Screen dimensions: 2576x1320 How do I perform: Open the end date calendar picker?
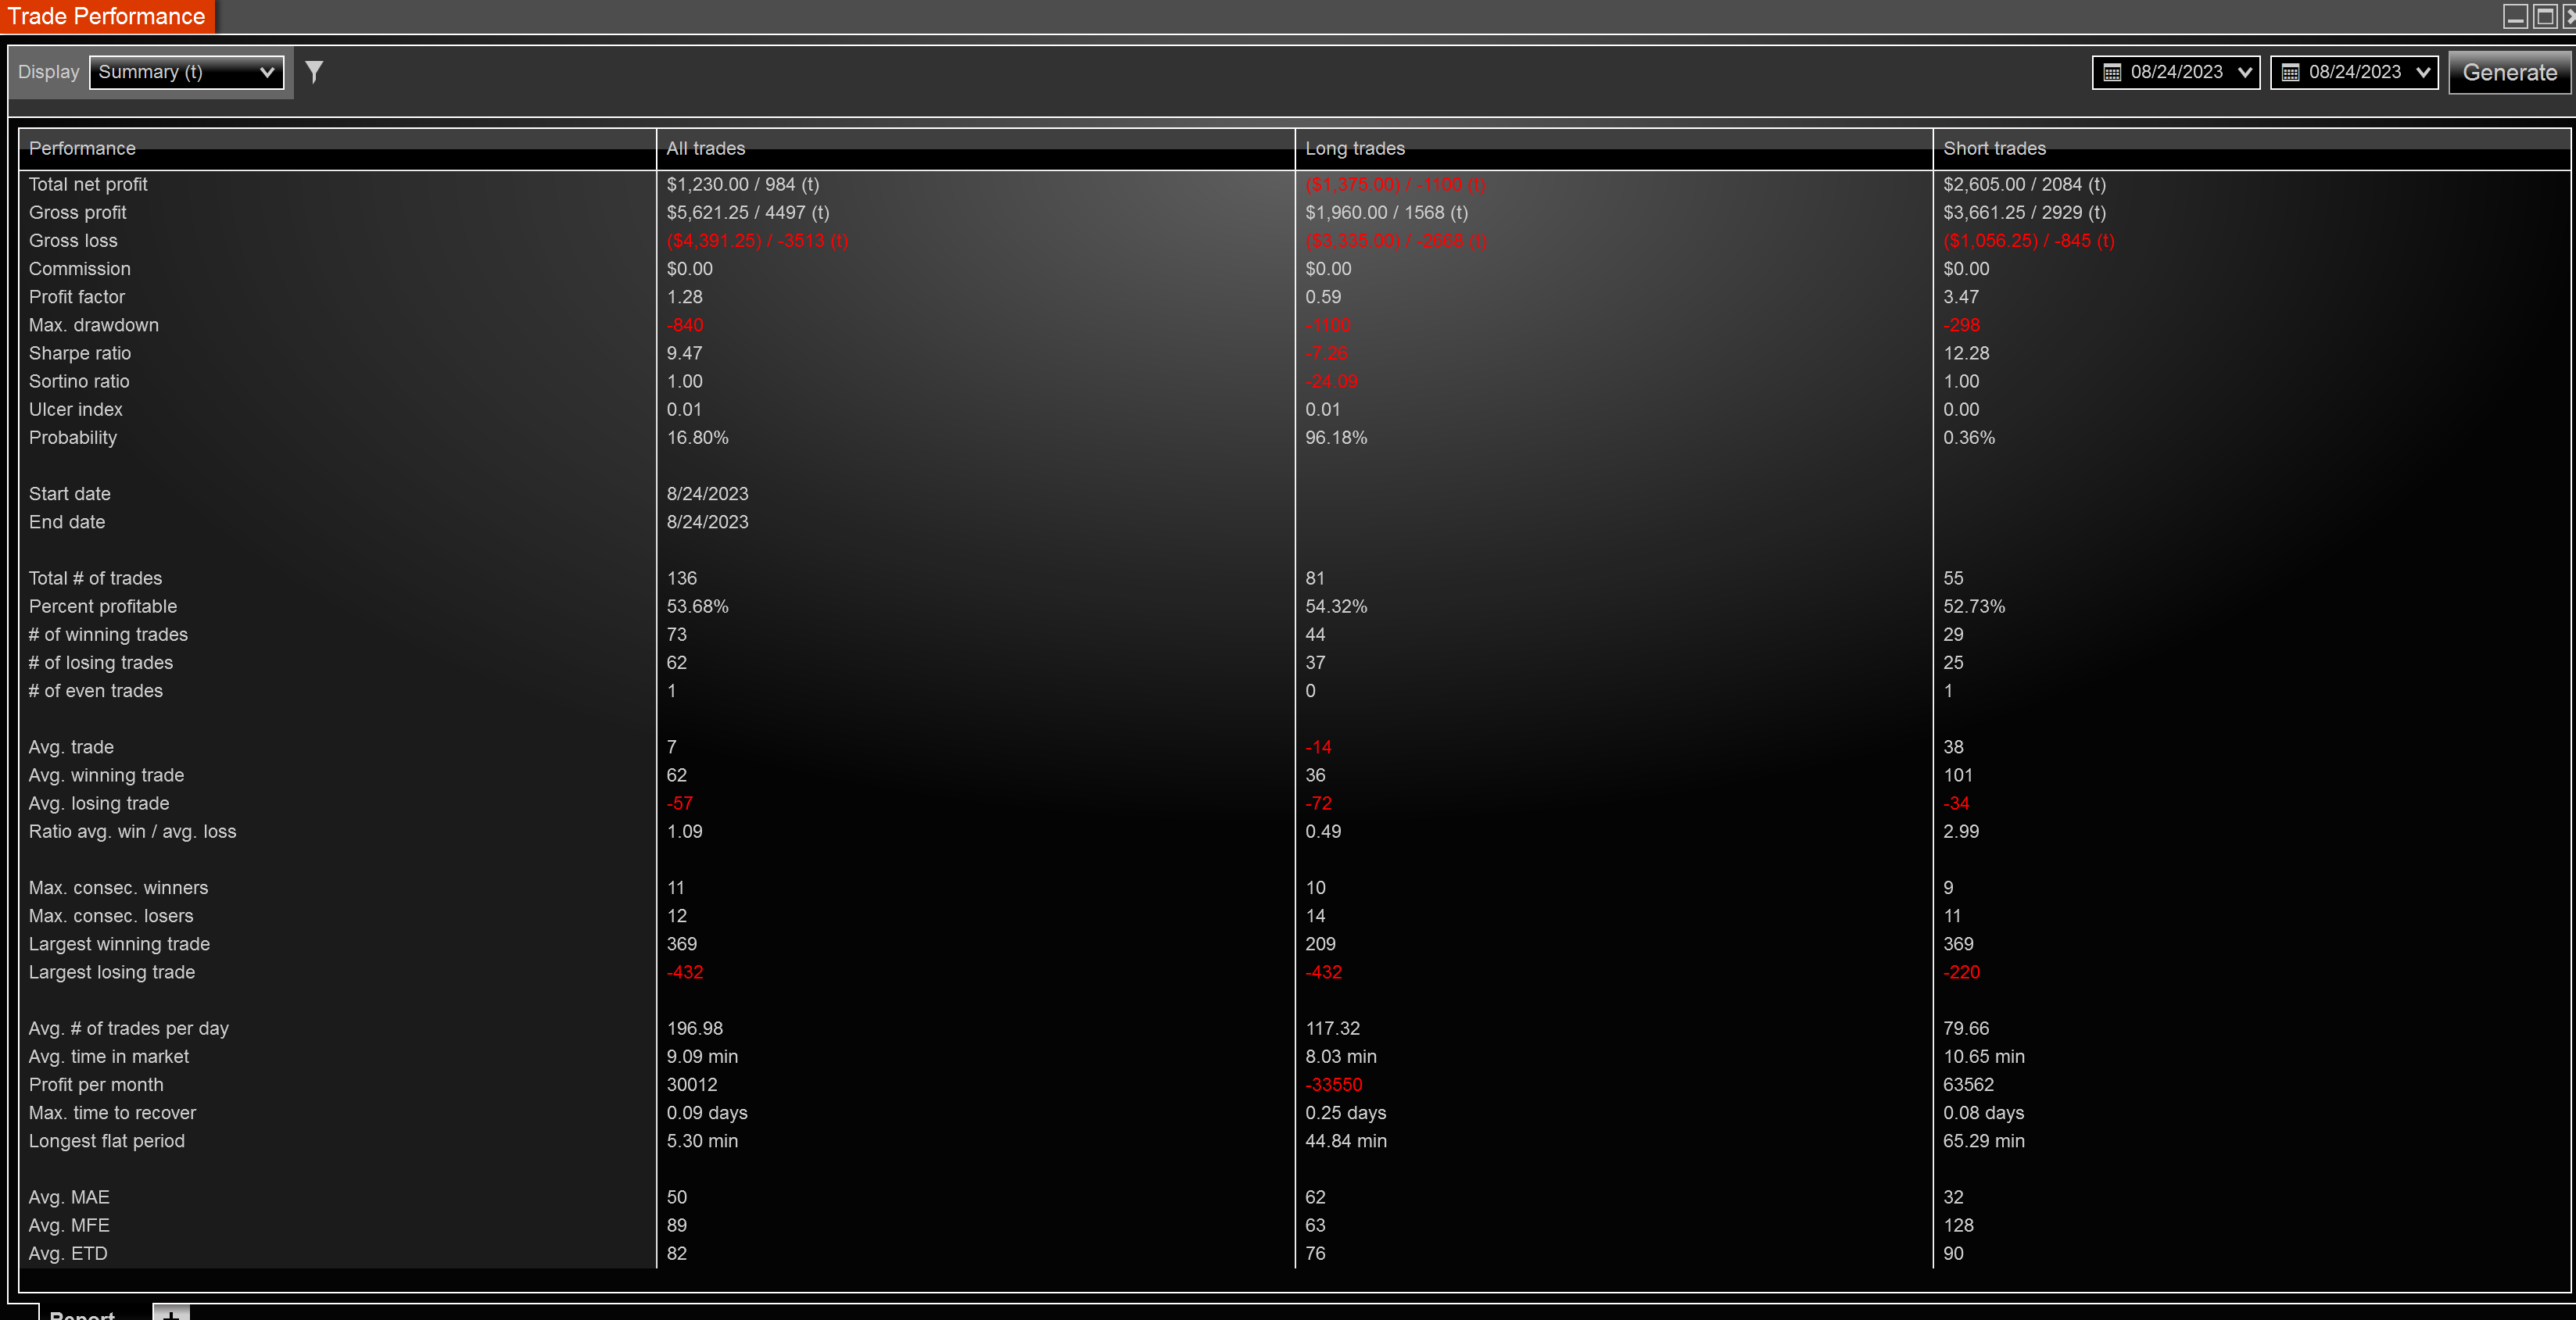click(2354, 72)
